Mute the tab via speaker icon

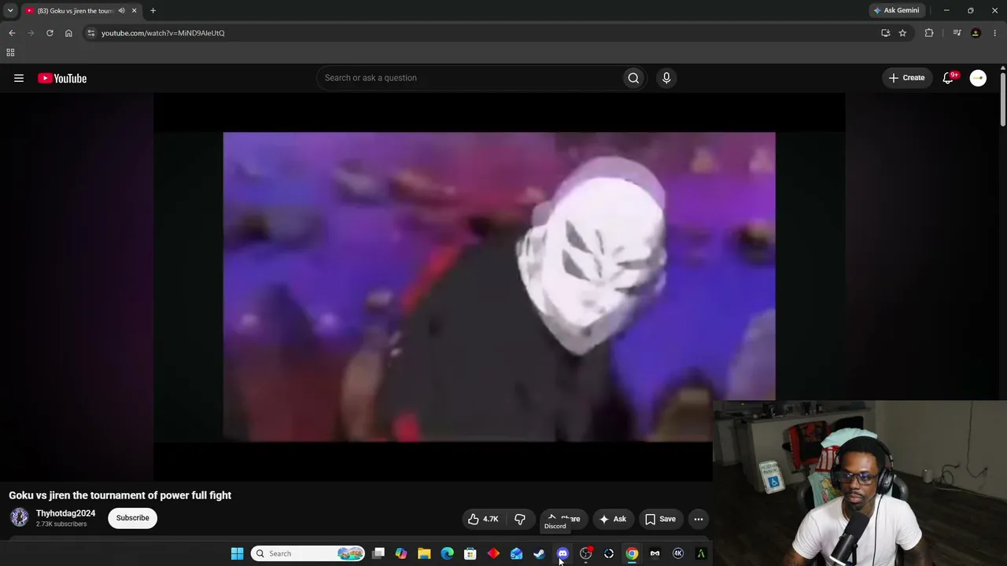[121, 11]
